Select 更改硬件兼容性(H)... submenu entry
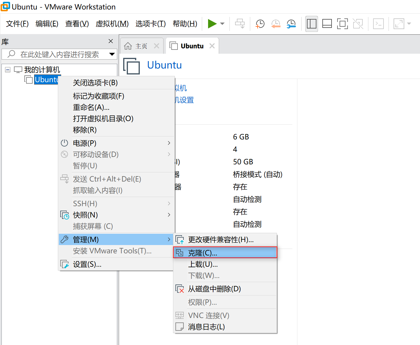This screenshot has width=420, height=345. tap(225, 240)
